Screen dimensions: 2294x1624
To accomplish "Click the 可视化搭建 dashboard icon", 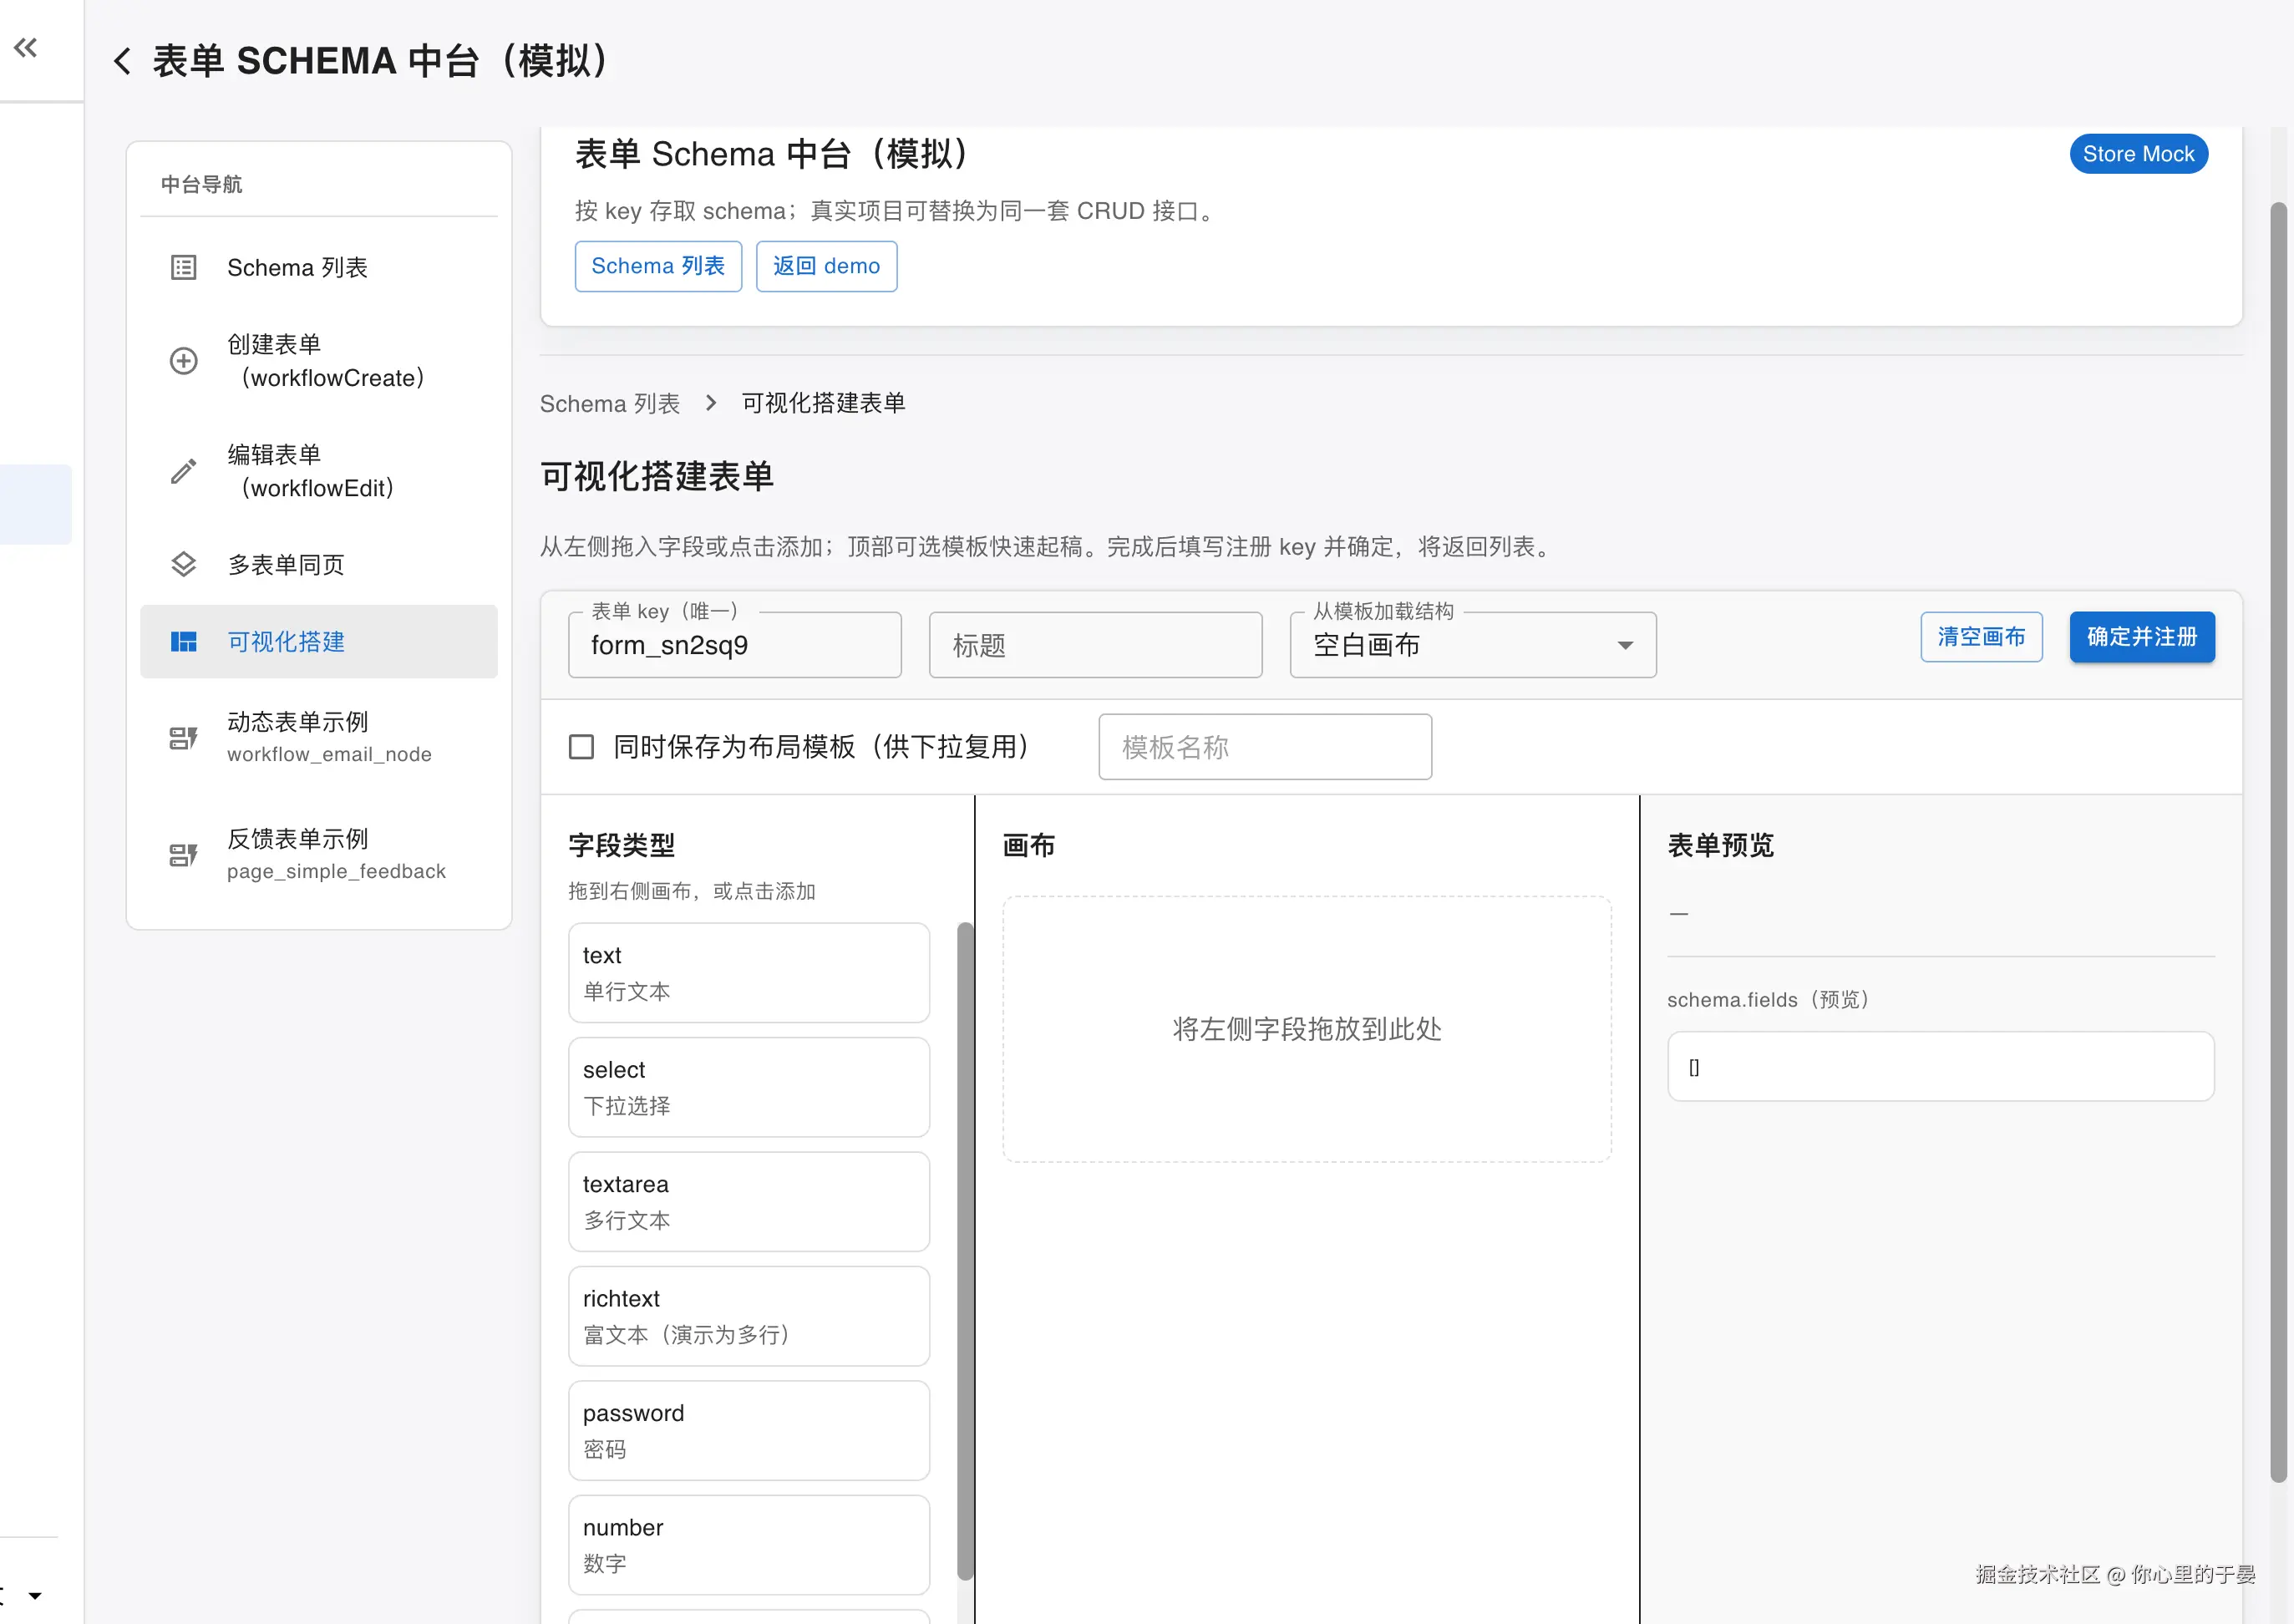I will click(x=184, y=641).
